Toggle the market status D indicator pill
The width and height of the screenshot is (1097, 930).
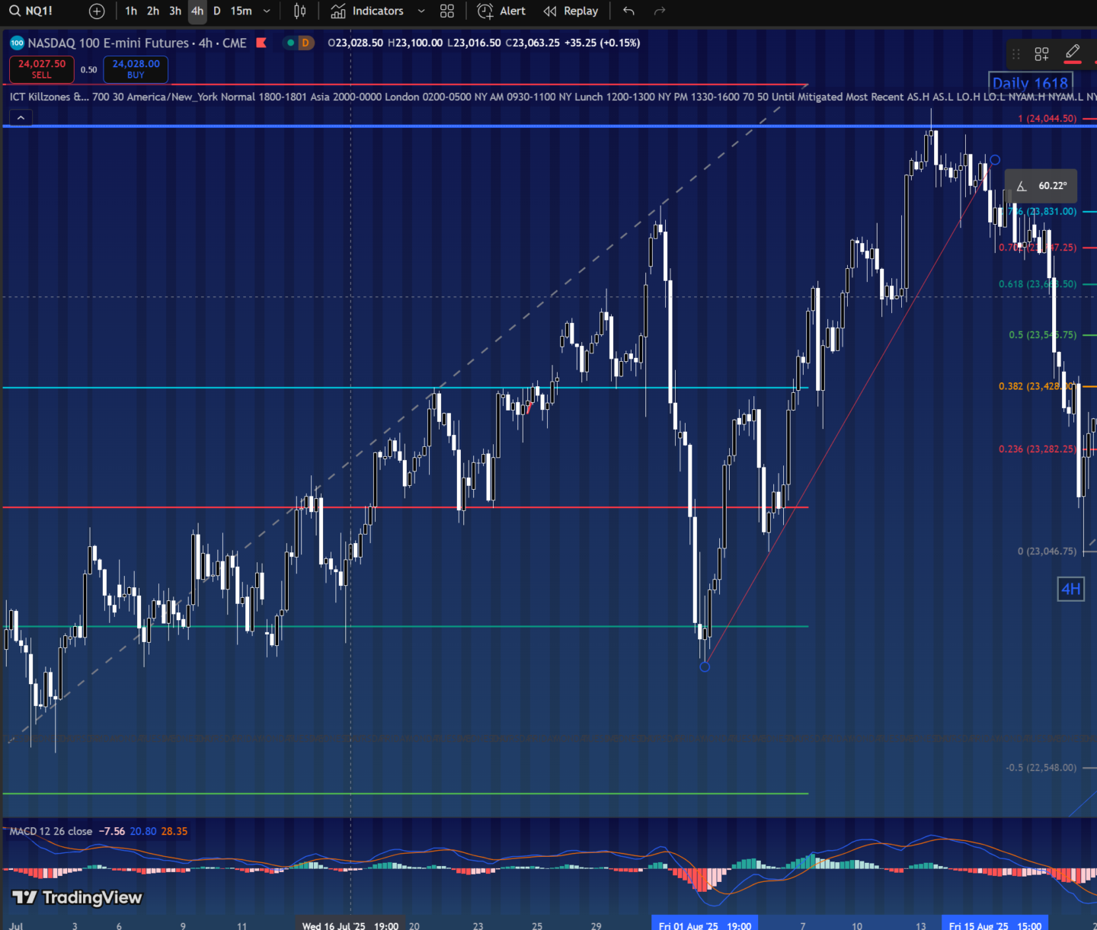tap(299, 43)
